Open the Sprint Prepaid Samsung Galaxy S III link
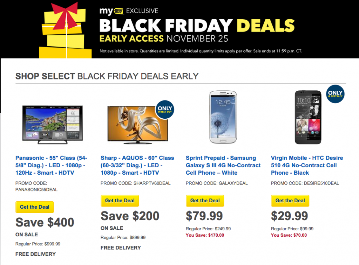The width and height of the screenshot is (359, 265). click(x=223, y=165)
